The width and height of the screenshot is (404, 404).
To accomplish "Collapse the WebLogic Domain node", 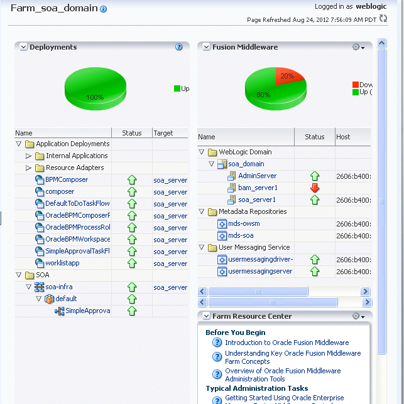I will [x=202, y=152].
